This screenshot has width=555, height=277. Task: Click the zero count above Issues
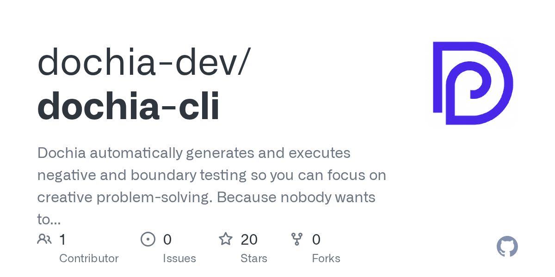(x=167, y=239)
